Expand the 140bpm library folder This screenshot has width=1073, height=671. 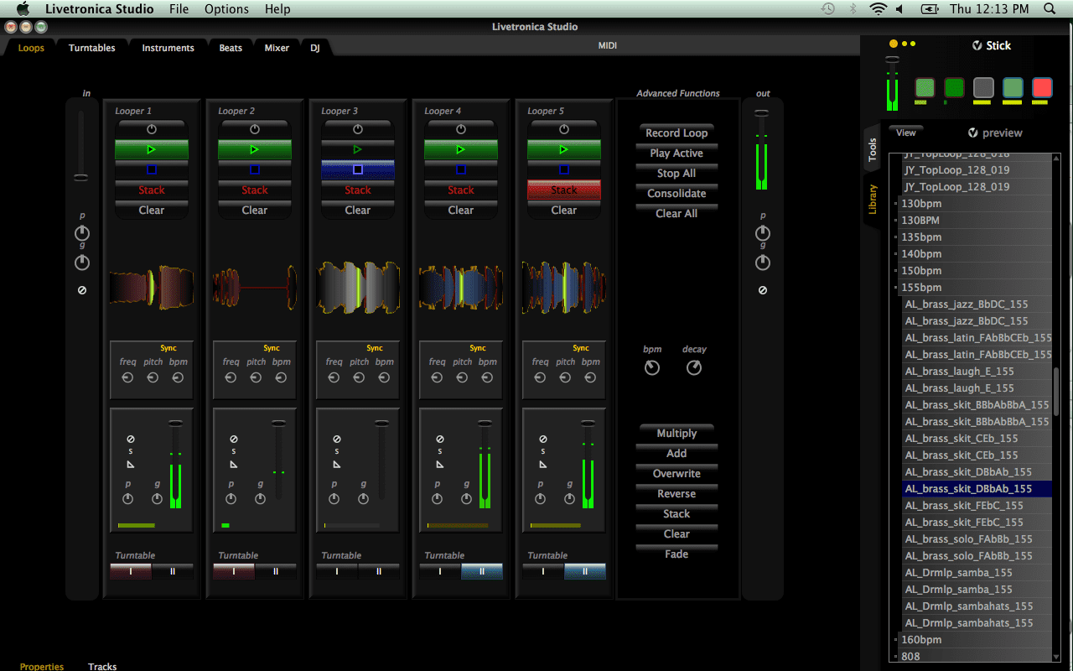(x=896, y=254)
